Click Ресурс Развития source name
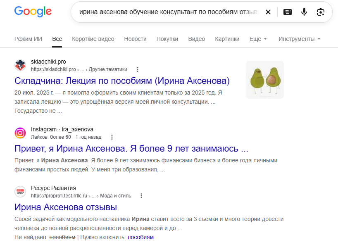338x247 pixels. click(53, 188)
